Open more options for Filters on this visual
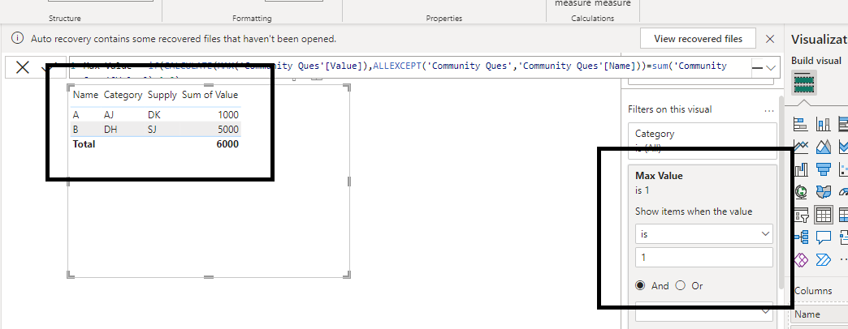This screenshot has width=848, height=329. (x=769, y=110)
